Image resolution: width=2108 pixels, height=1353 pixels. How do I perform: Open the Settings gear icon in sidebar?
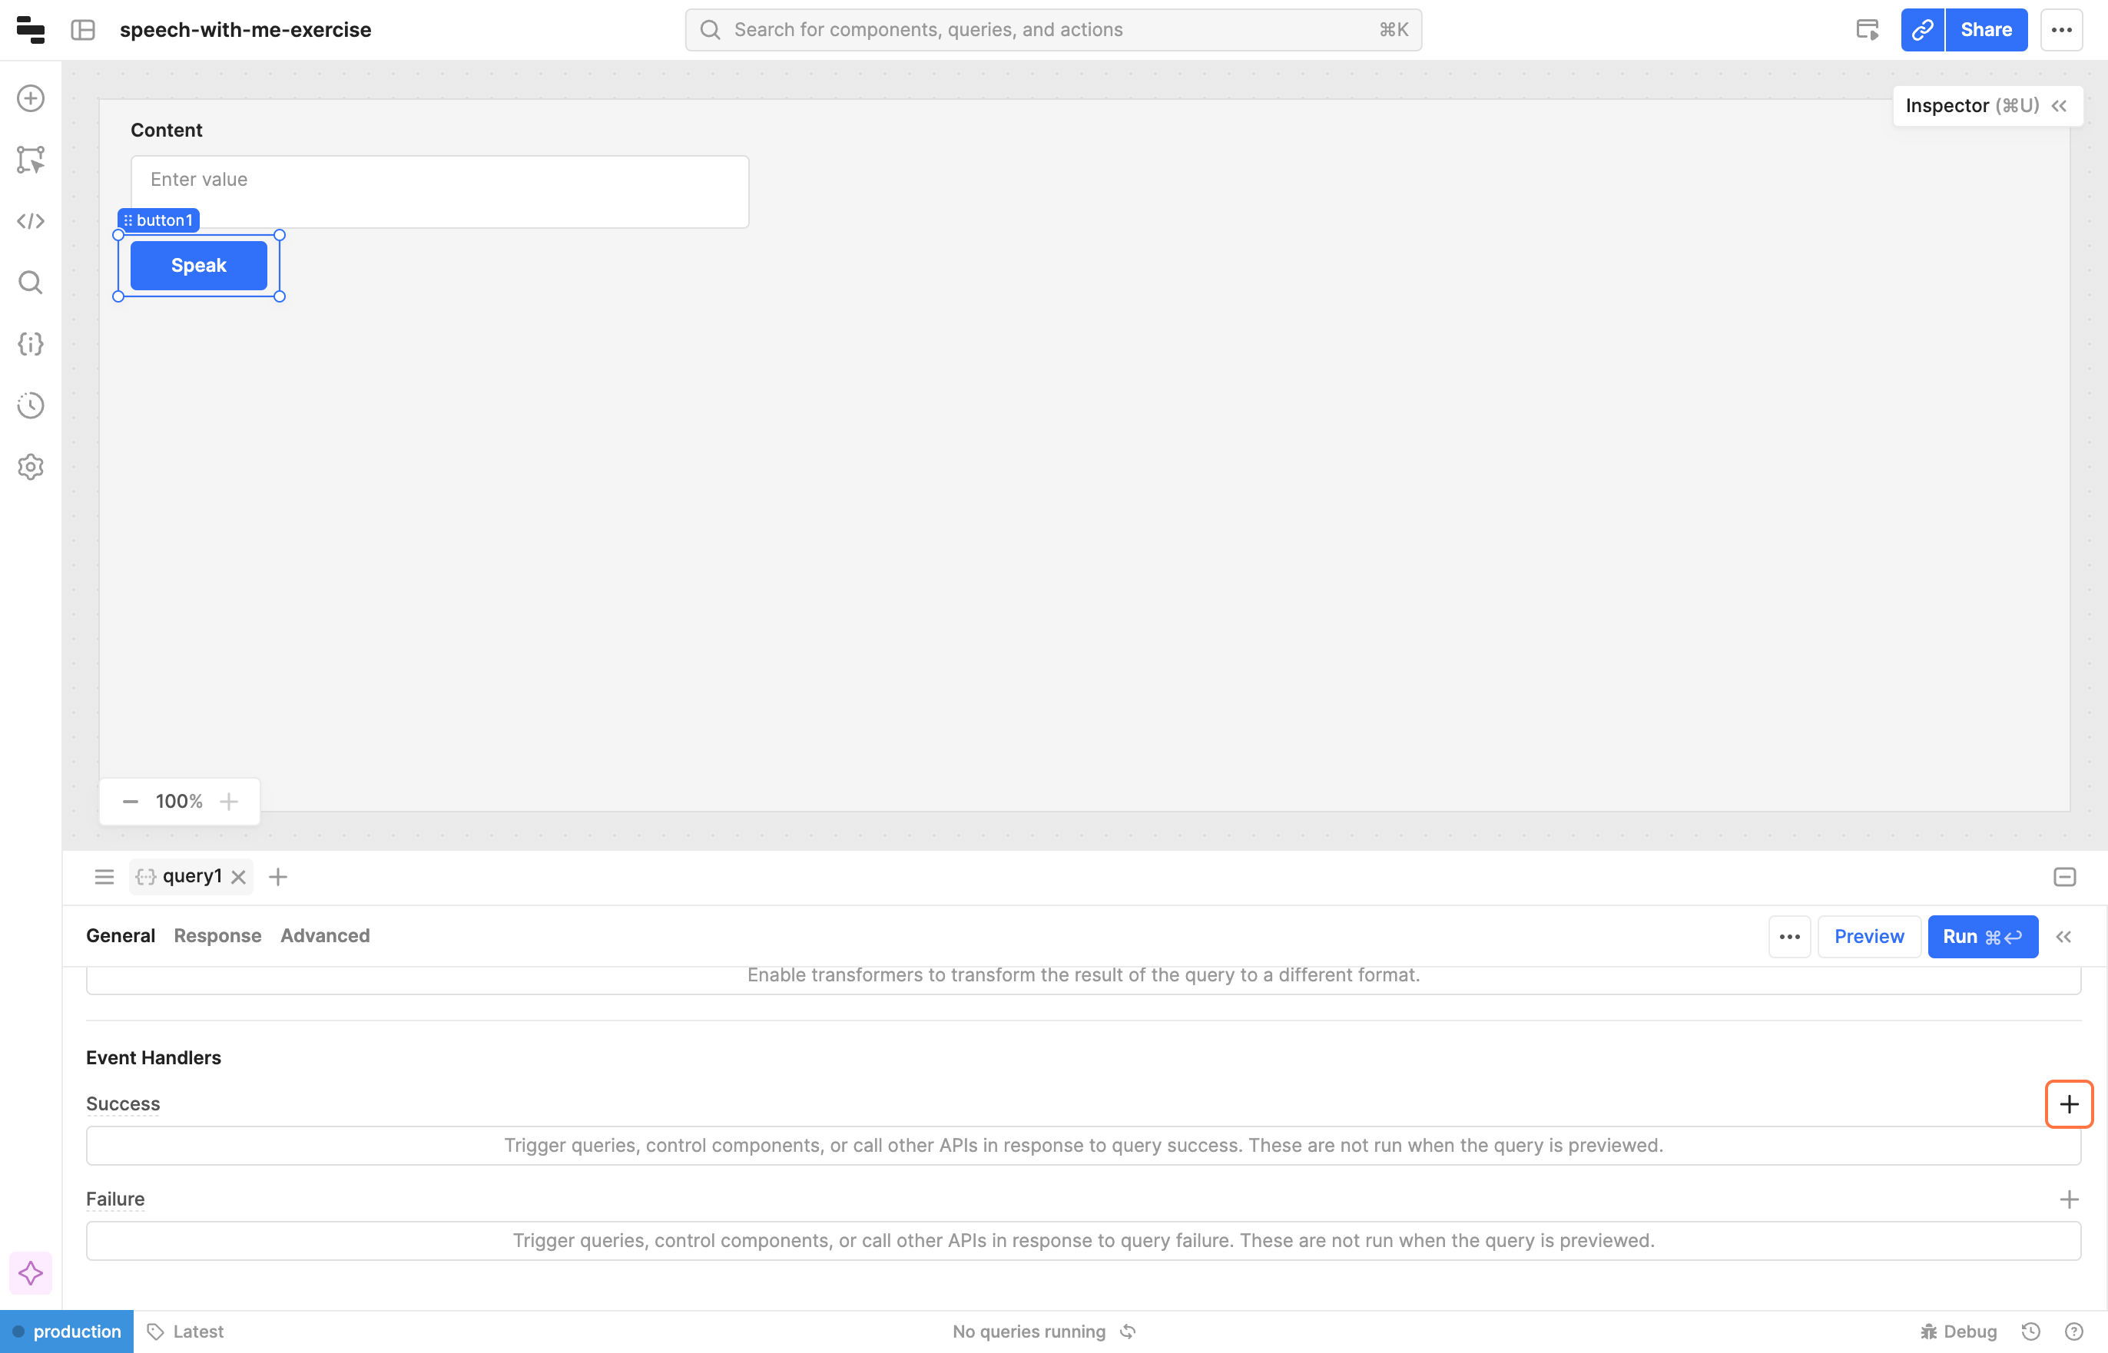click(x=31, y=467)
